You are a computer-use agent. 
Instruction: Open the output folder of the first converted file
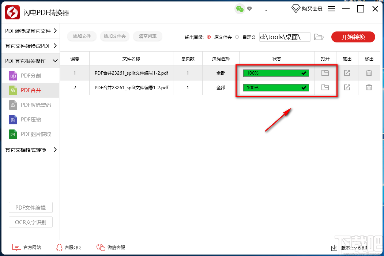(325, 73)
